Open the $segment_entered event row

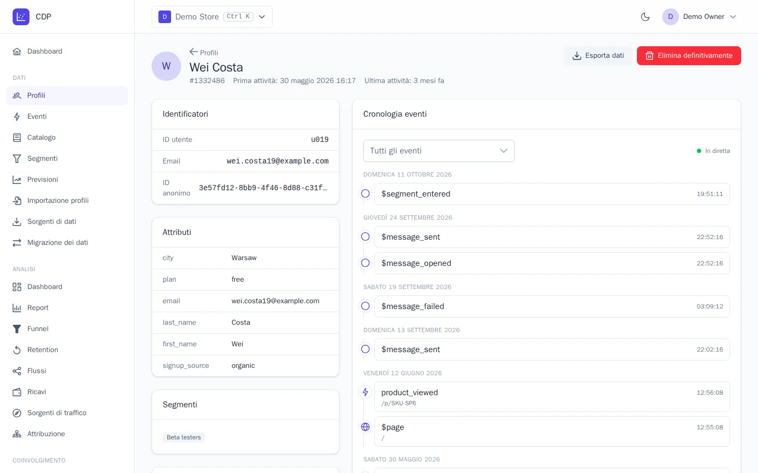(552, 194)
